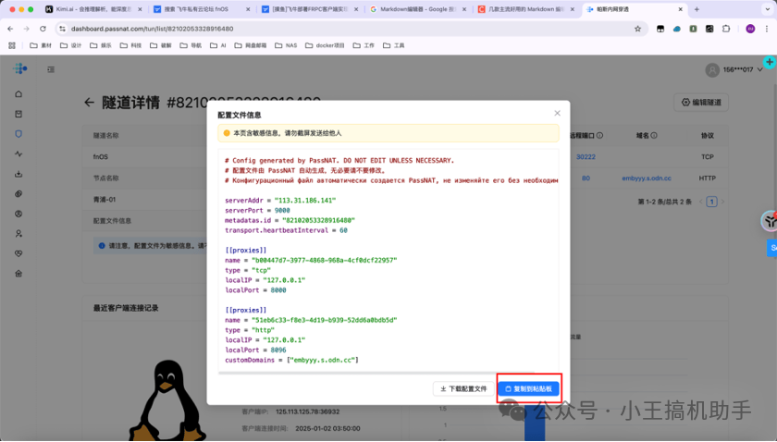Click the remote port 30222 link

coord(586,157)
